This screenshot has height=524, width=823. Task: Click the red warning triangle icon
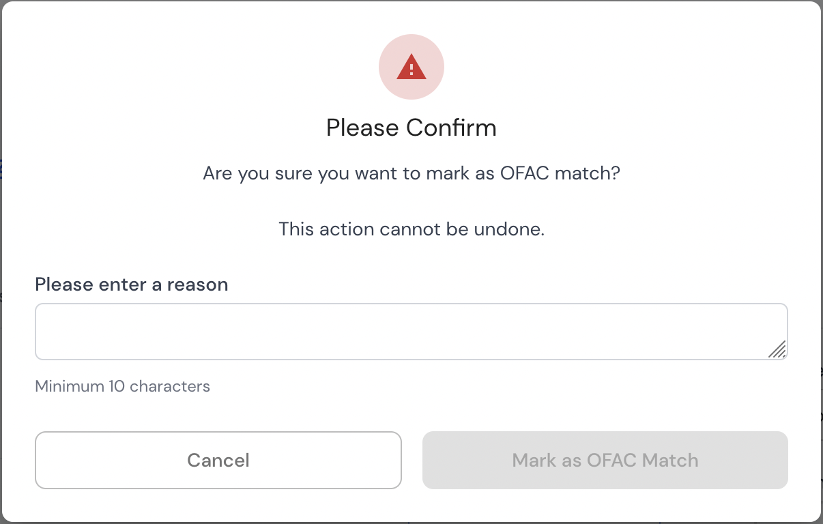[x=411, y=67]
